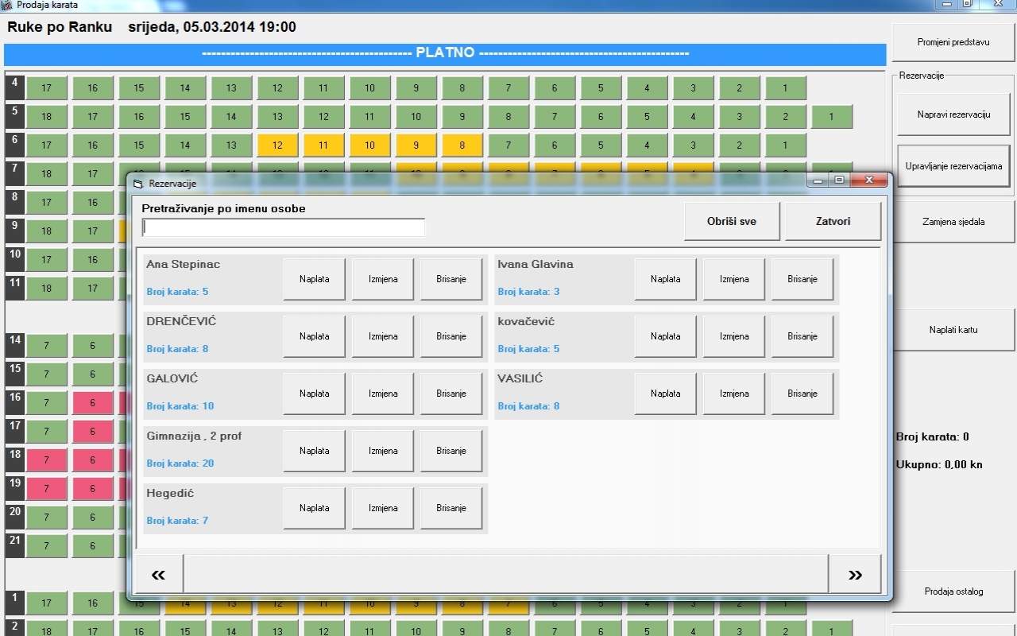Image resolution: width=1017 pixels, height=636 pixels.
Task: Focus the person name search field
Action: [283, 228]
